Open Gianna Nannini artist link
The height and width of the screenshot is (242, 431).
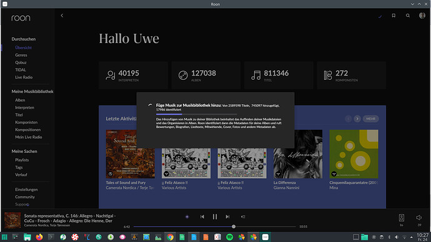tap(287, 188)
